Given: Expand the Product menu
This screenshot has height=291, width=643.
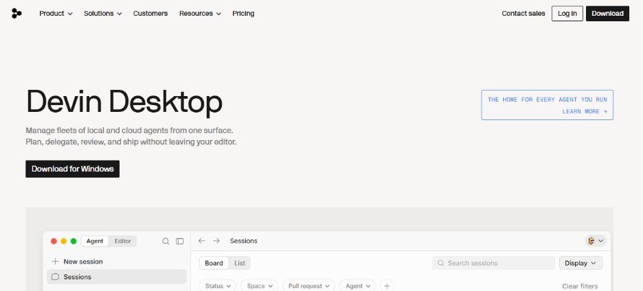Looking at the screenshot, I should pos(56,14).
